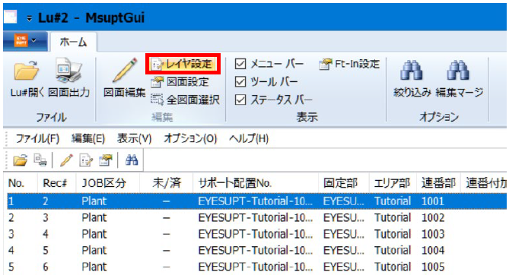Open レイヤ設定 in the ribbon
Viewport: 509px width, 275px height.
pyautogui.click(x=183, y=64)
